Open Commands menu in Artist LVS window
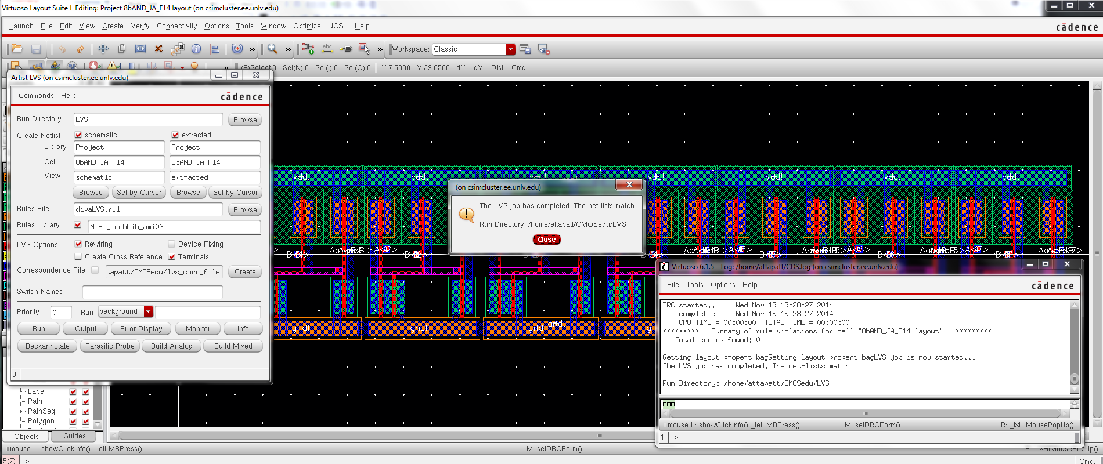 click(x=36, y=96)
